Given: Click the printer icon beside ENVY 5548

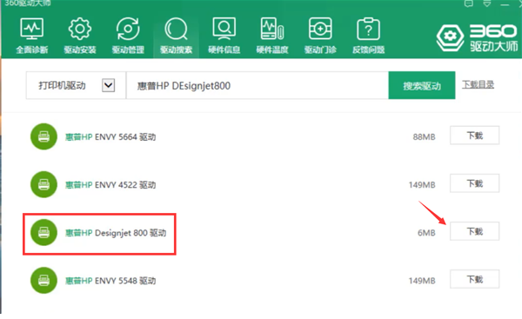Looking at the screenshot, I should pyautogui.click(x=43, y=280).
